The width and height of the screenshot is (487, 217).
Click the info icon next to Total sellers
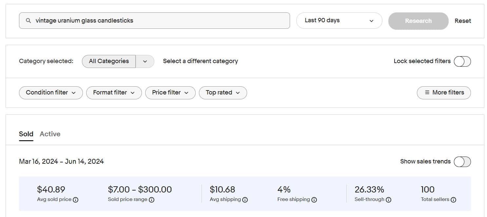453,200
